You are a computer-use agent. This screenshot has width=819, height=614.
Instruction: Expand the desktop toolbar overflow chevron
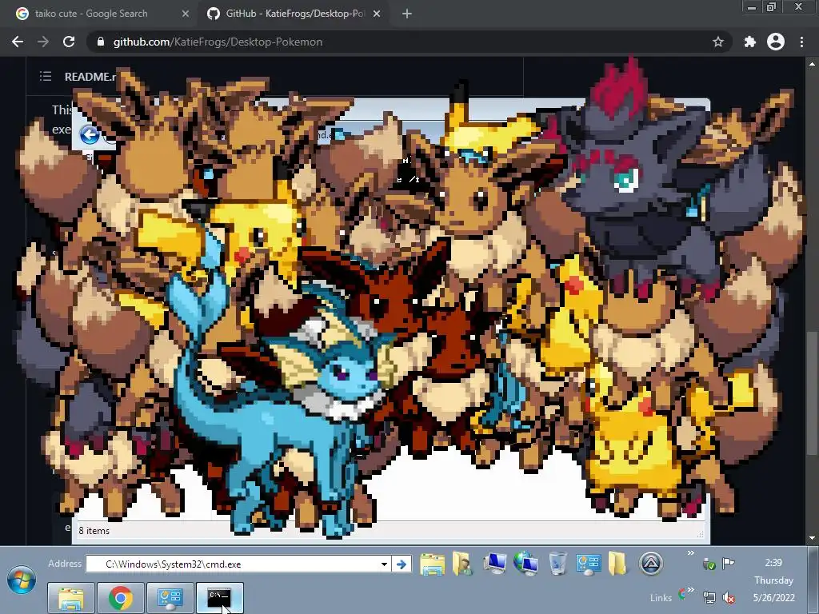point(690,553)
